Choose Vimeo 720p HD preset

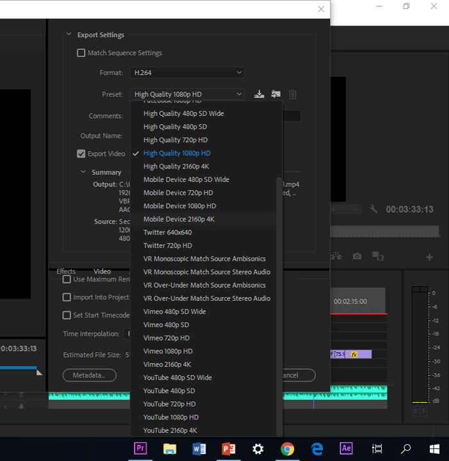203,339
